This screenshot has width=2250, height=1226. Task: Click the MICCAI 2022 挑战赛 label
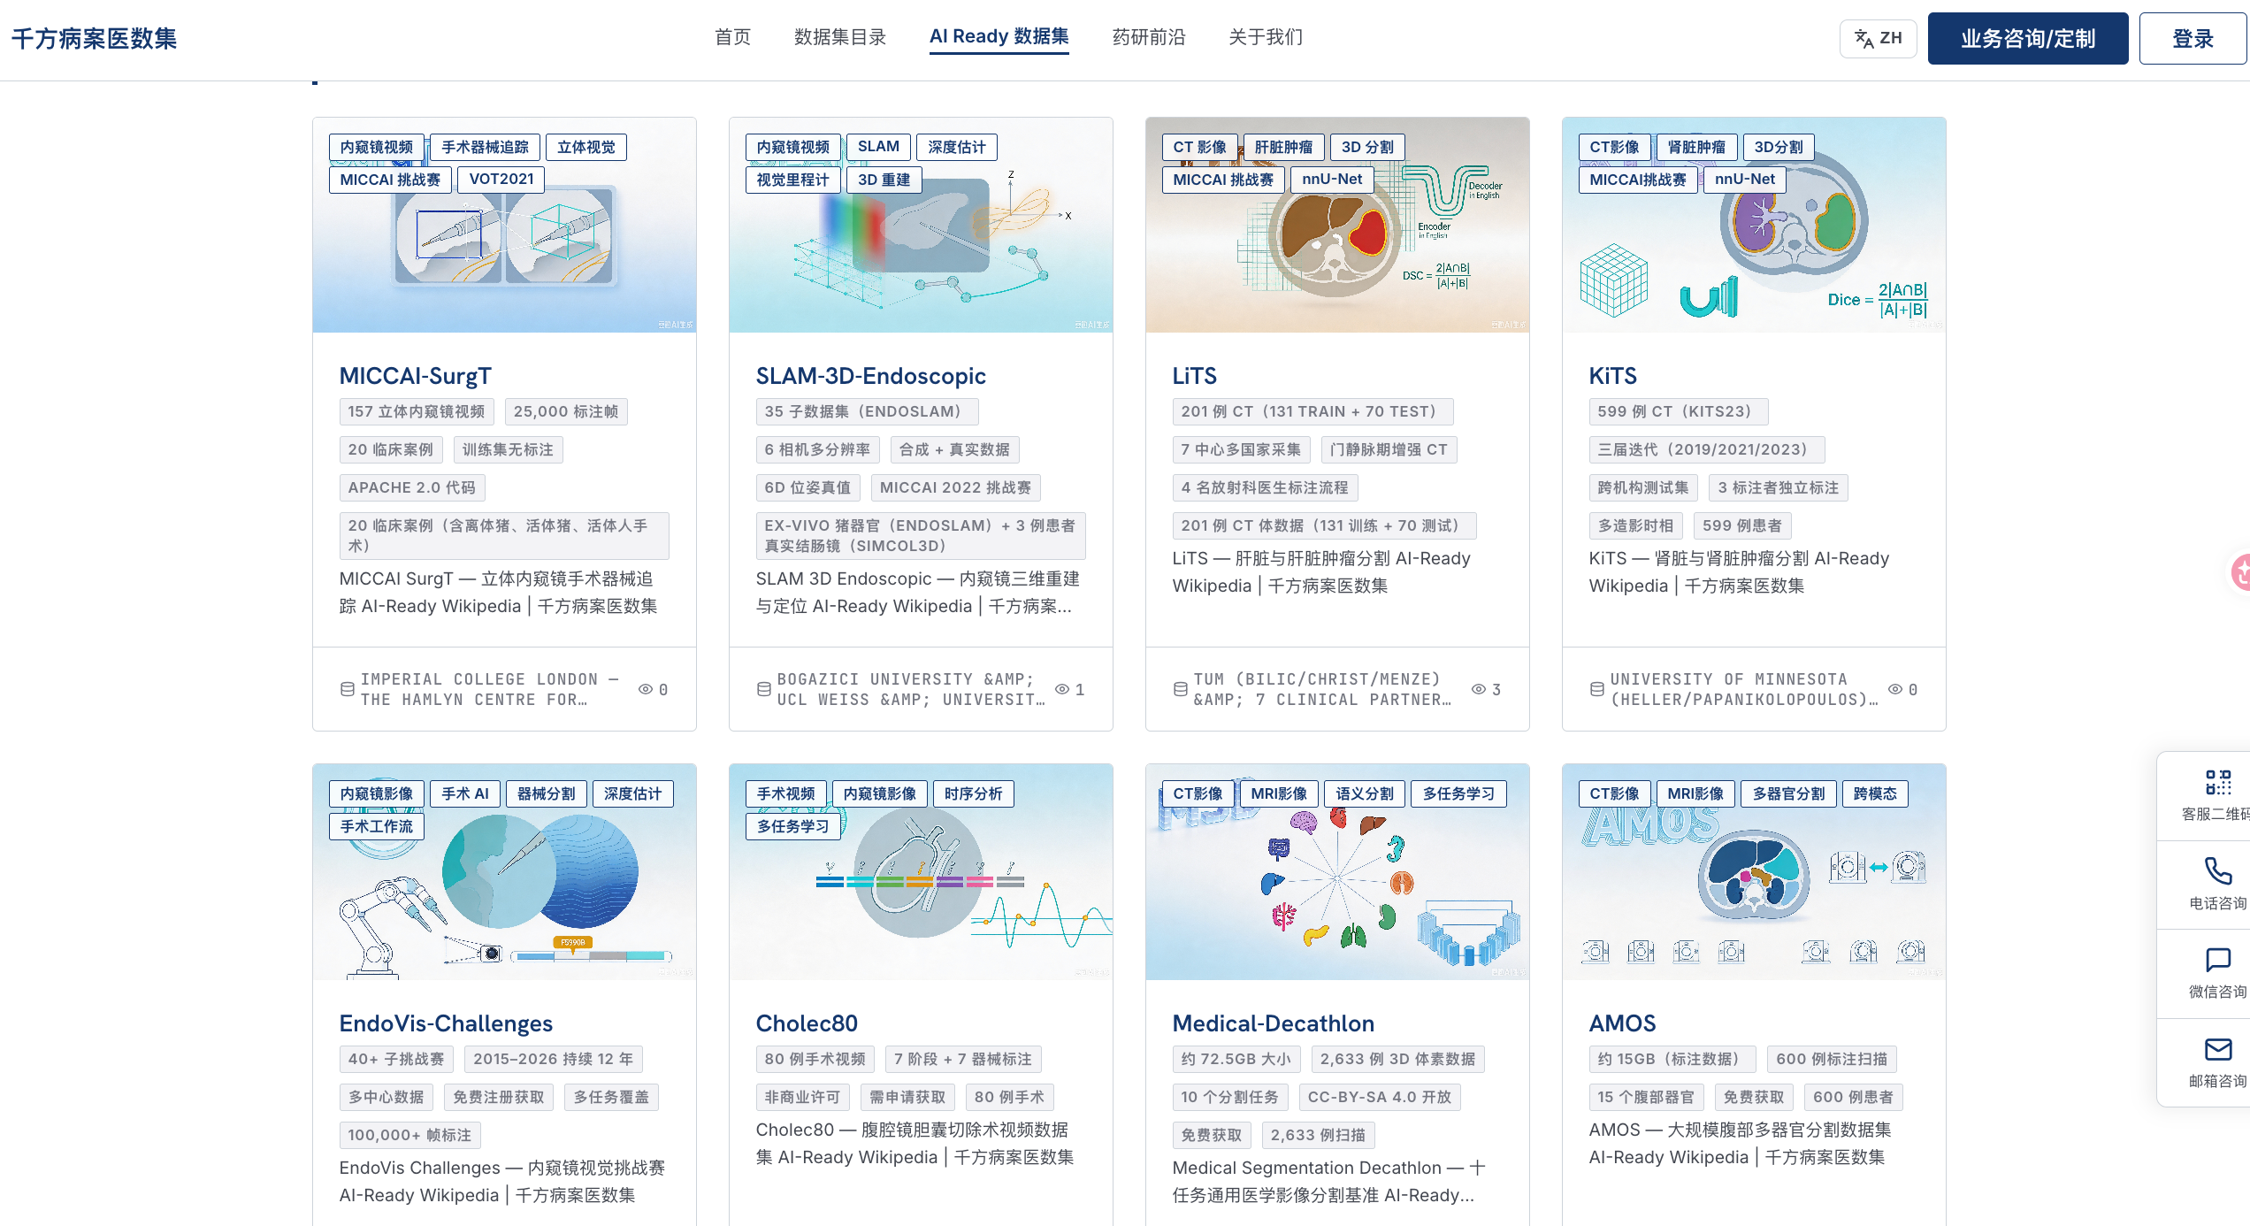click(x=956, y=487)
